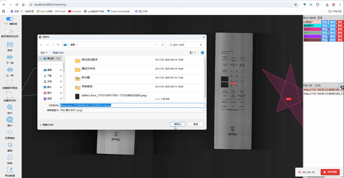Open the YouTube bookmark
The height and width of the screenshot is (178, 344).
75,11
